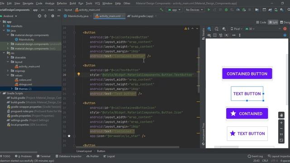290x163 pixels.
Task: Switch the editor to Split view
Action: [273, 22]
